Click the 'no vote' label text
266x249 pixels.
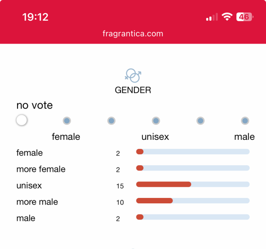34,105
